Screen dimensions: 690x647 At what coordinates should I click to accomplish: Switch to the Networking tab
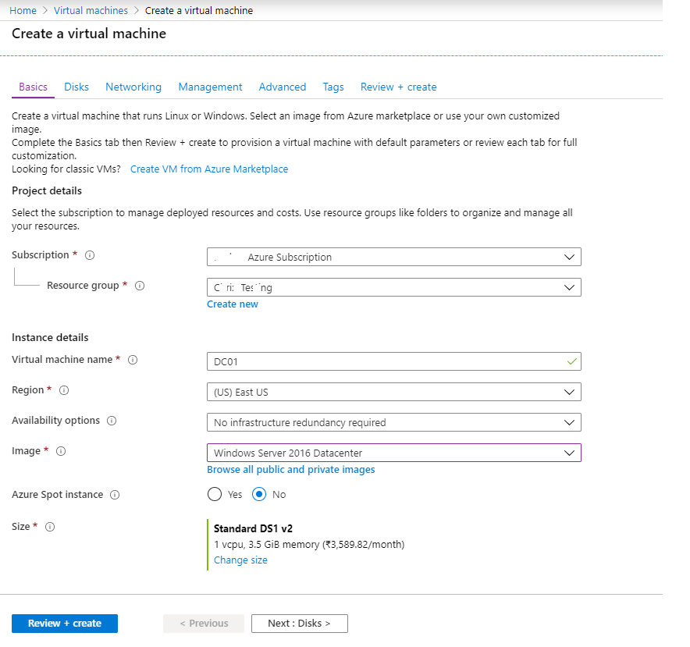pyautogui.click(x=133, y=87)
